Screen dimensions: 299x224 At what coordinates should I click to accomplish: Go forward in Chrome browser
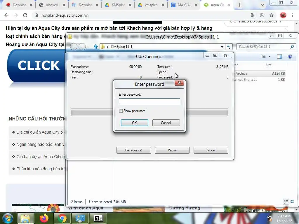tap(16, 15)
